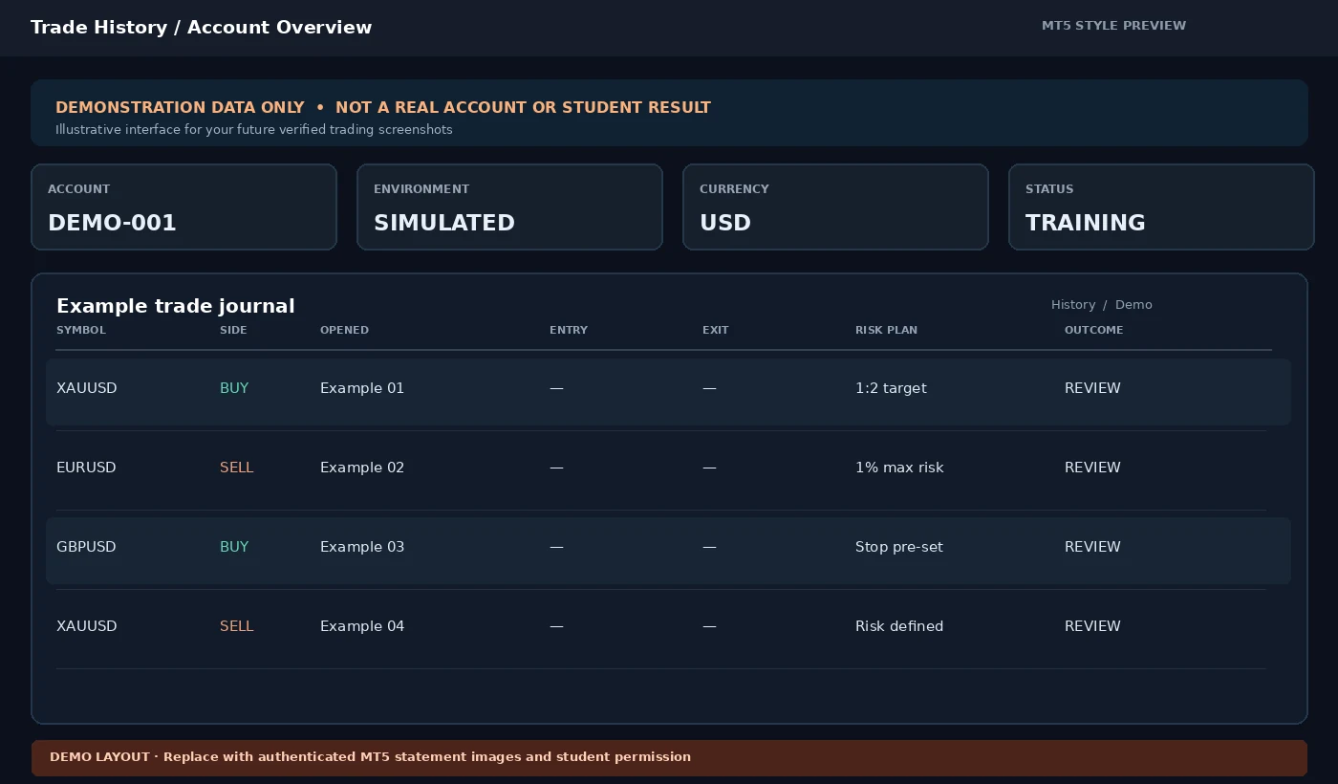Select BUY in the GBPUSD row
The height and width of the screenshot is (784, 1338).
(234, 547)
